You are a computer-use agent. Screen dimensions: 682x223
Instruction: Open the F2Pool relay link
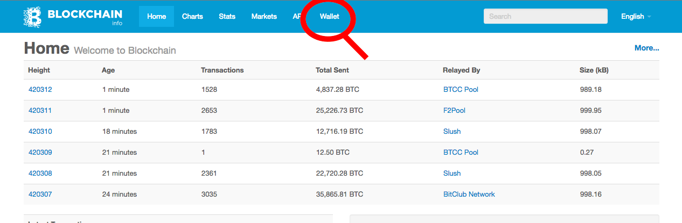[x=454, y=110]
